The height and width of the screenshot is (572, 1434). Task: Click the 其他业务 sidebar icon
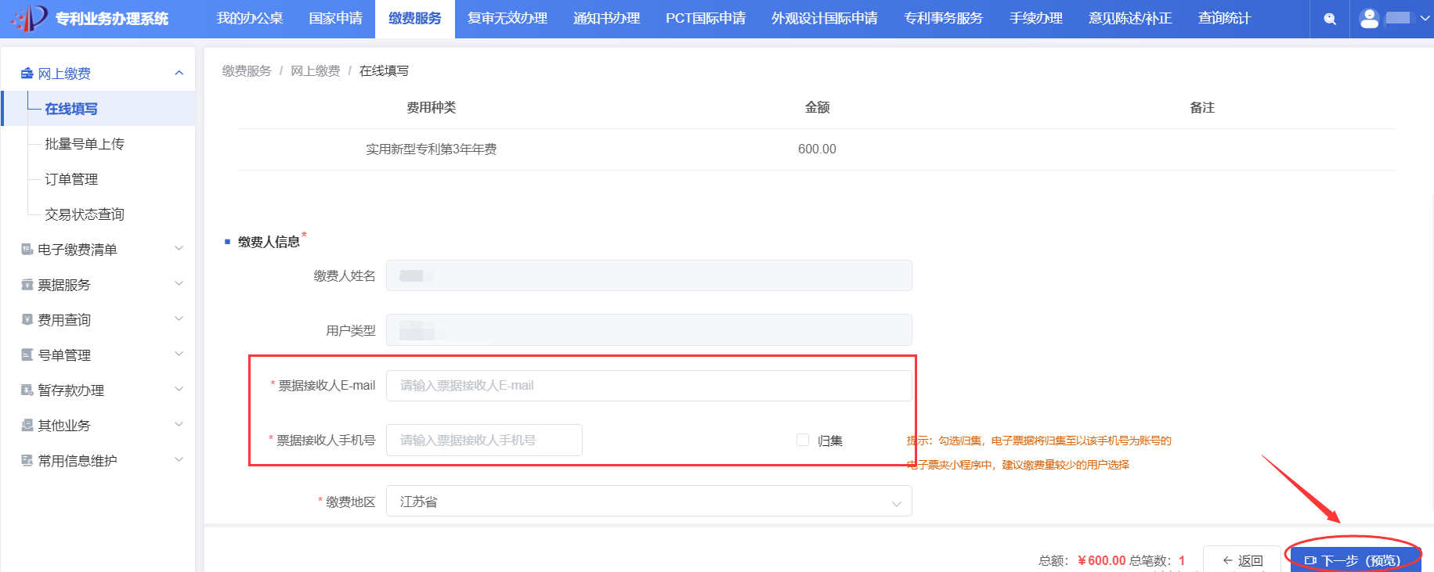pos(27,425)
